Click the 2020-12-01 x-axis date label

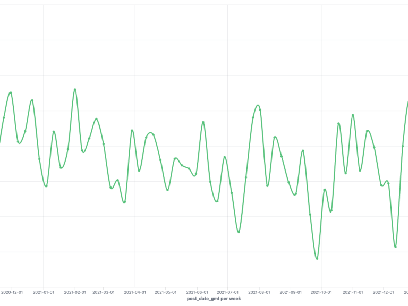[12, 292]
